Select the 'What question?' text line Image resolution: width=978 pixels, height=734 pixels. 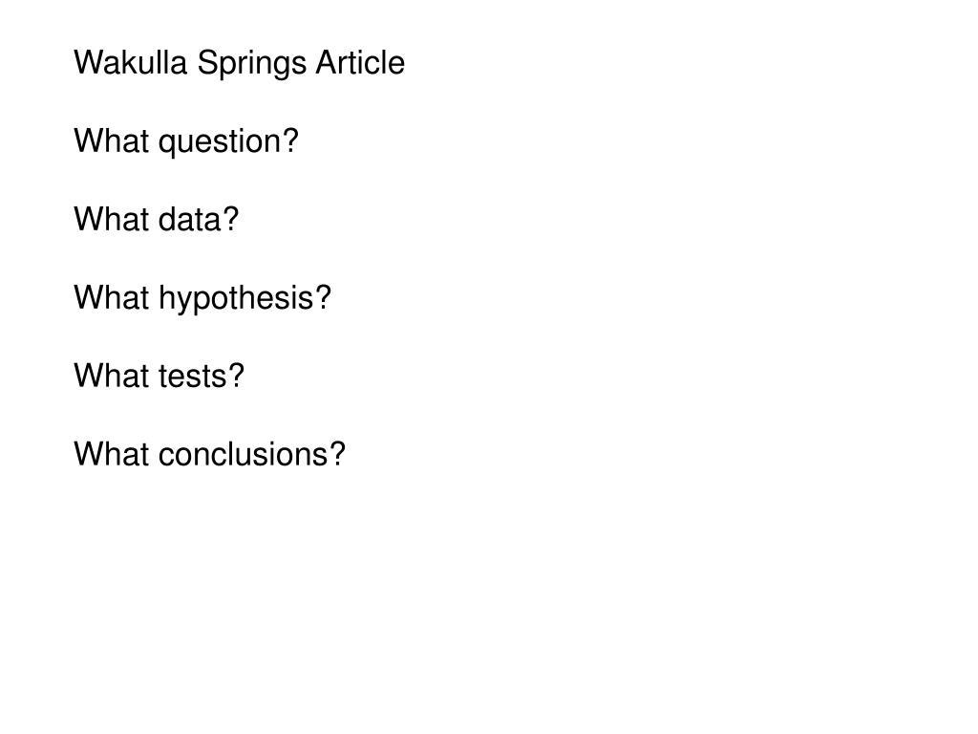click(x=186, y=142)
